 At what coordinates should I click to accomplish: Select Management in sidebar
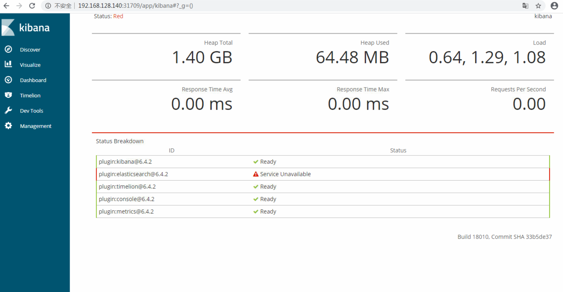(35, 126)
